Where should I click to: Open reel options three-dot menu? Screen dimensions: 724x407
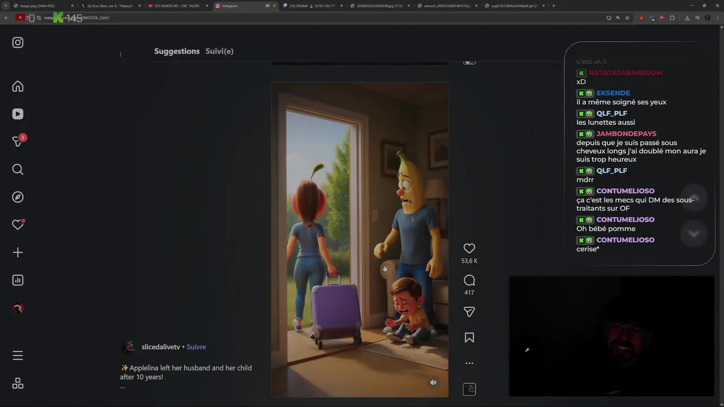(x=469, y=363)
